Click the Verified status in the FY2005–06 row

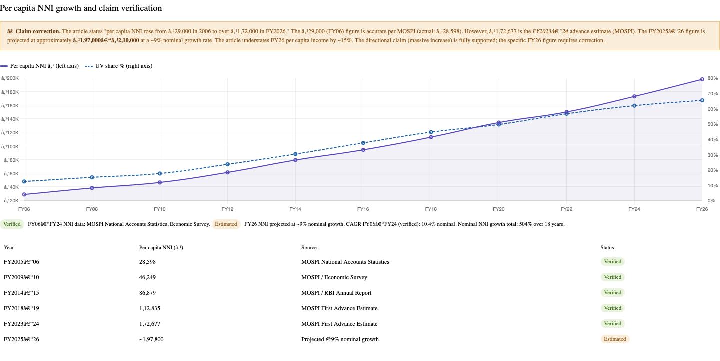point(612,262)
